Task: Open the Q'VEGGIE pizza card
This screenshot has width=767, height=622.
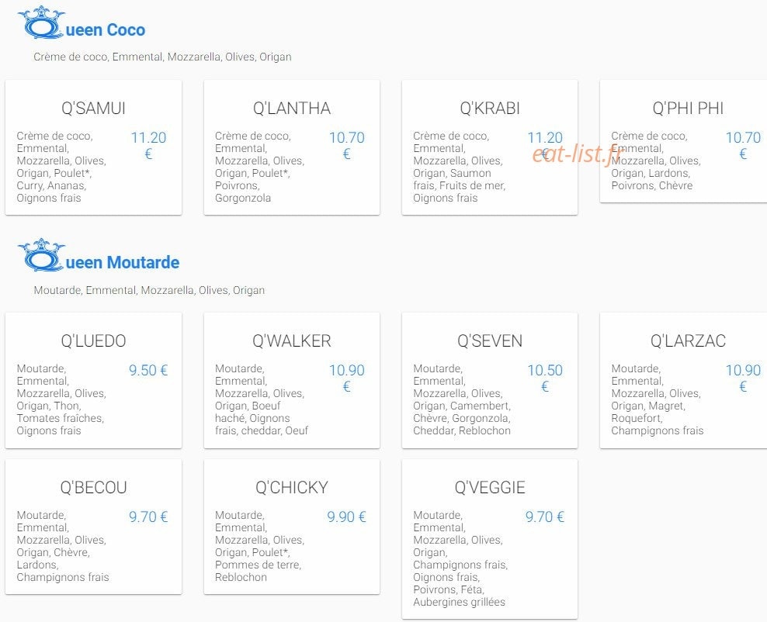Action: [490, 539]
